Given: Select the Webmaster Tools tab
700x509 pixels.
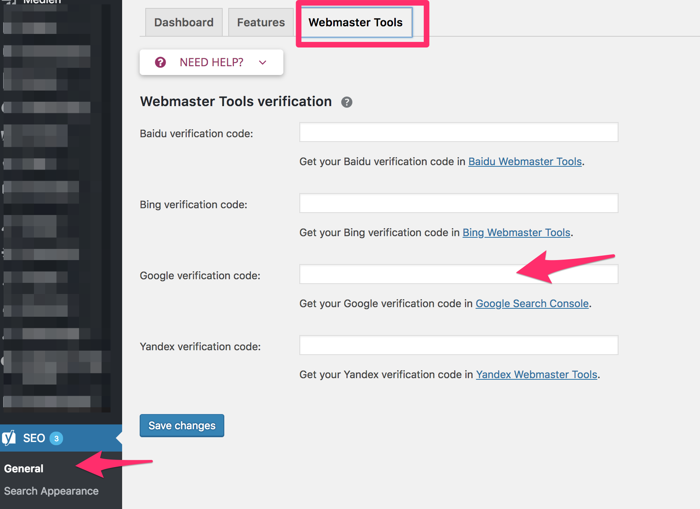Looking at the screenshot, I should point(356,22).
